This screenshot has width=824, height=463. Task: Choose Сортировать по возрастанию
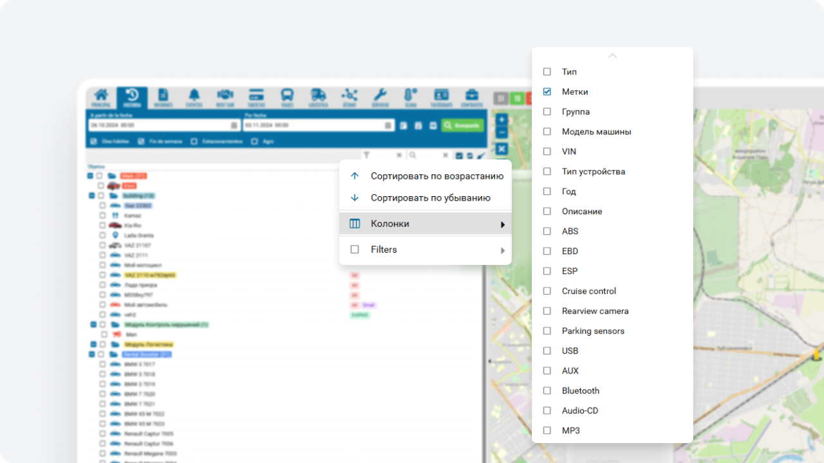tap(436, 176)
